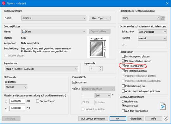
Task: Click the Vorschau... button
Action: pos(11,119)
